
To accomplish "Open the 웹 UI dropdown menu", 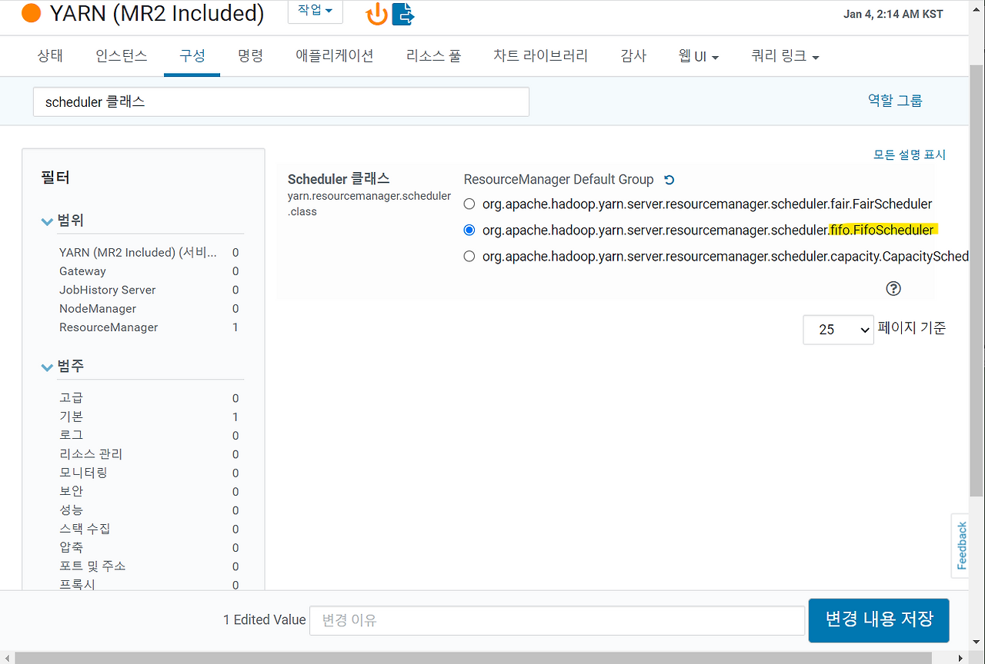I will click(699, 56).
